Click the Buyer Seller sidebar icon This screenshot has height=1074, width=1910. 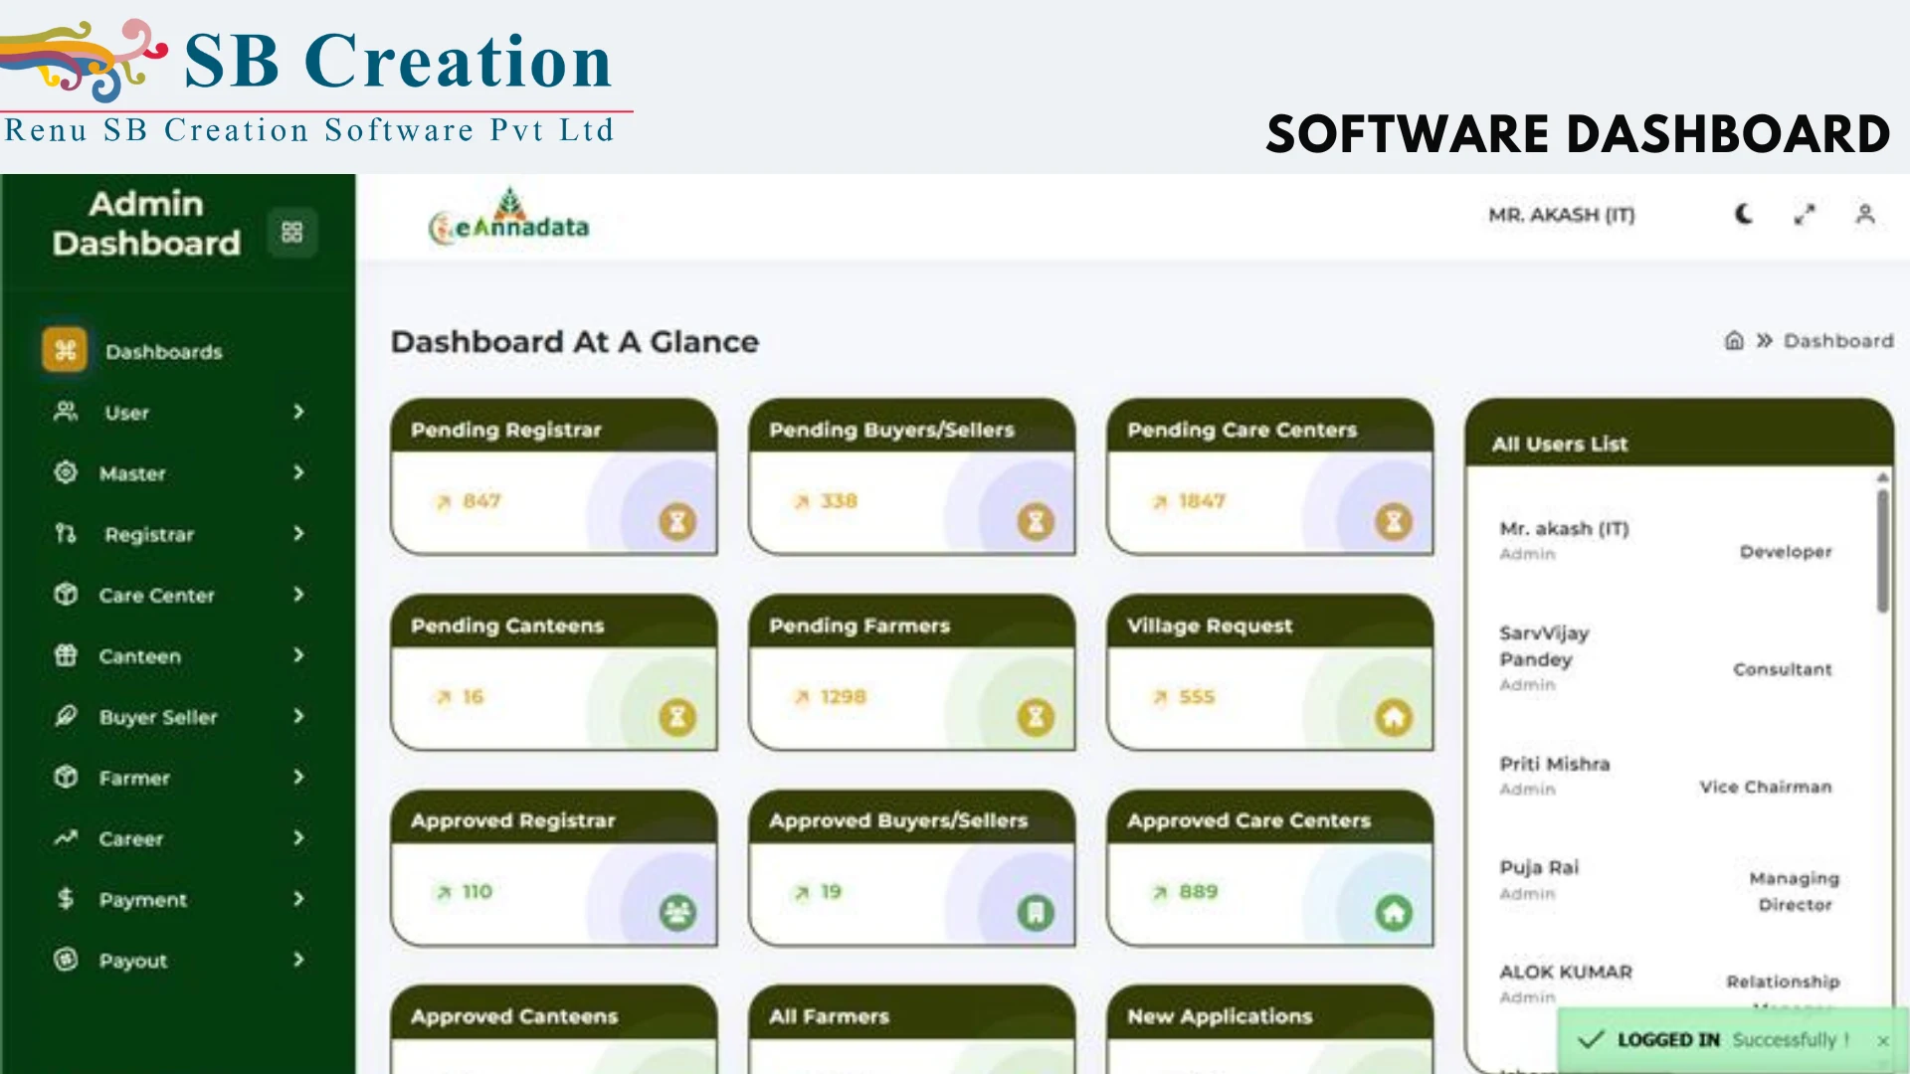[x=66, y=716]
